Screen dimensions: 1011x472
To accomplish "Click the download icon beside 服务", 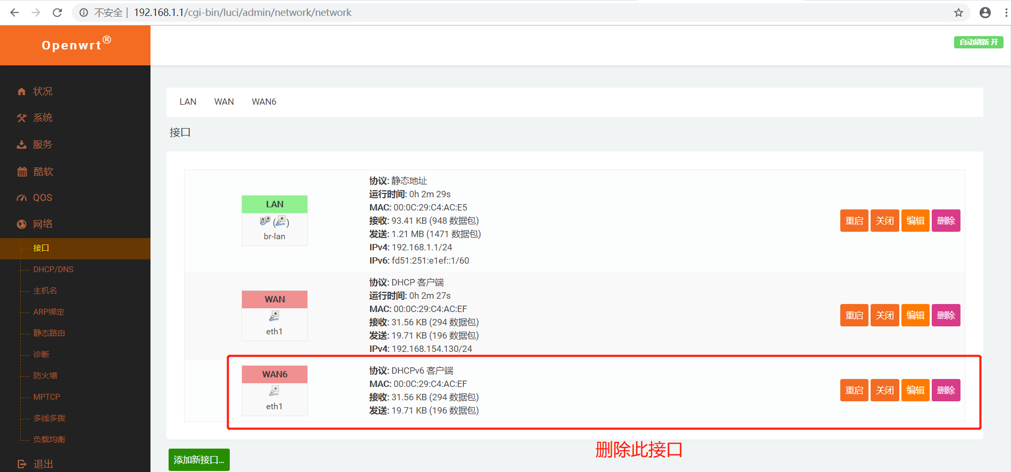I will [x=21, y=145].
